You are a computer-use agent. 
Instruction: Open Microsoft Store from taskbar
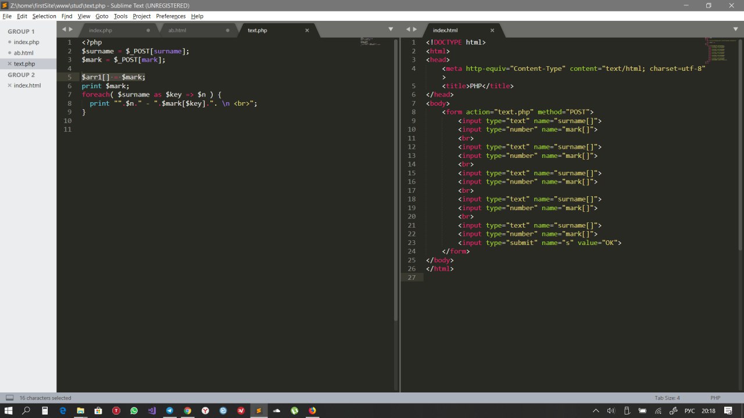click(99, 410)
